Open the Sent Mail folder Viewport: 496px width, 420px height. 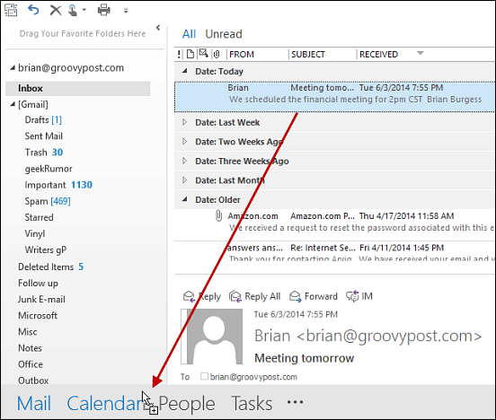(x=44, y=136)
